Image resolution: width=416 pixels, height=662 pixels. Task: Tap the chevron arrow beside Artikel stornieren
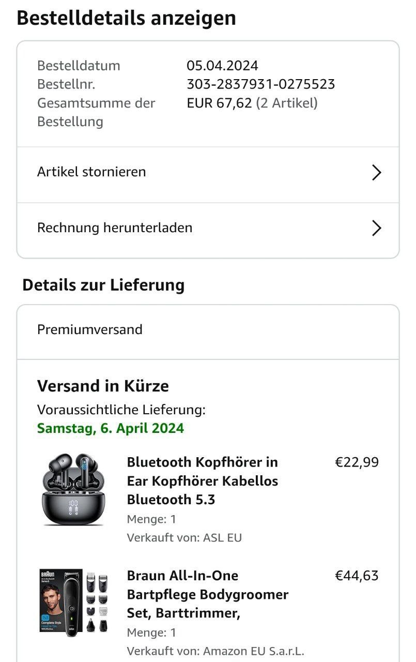pyautogui.click(x=376, y=173)
